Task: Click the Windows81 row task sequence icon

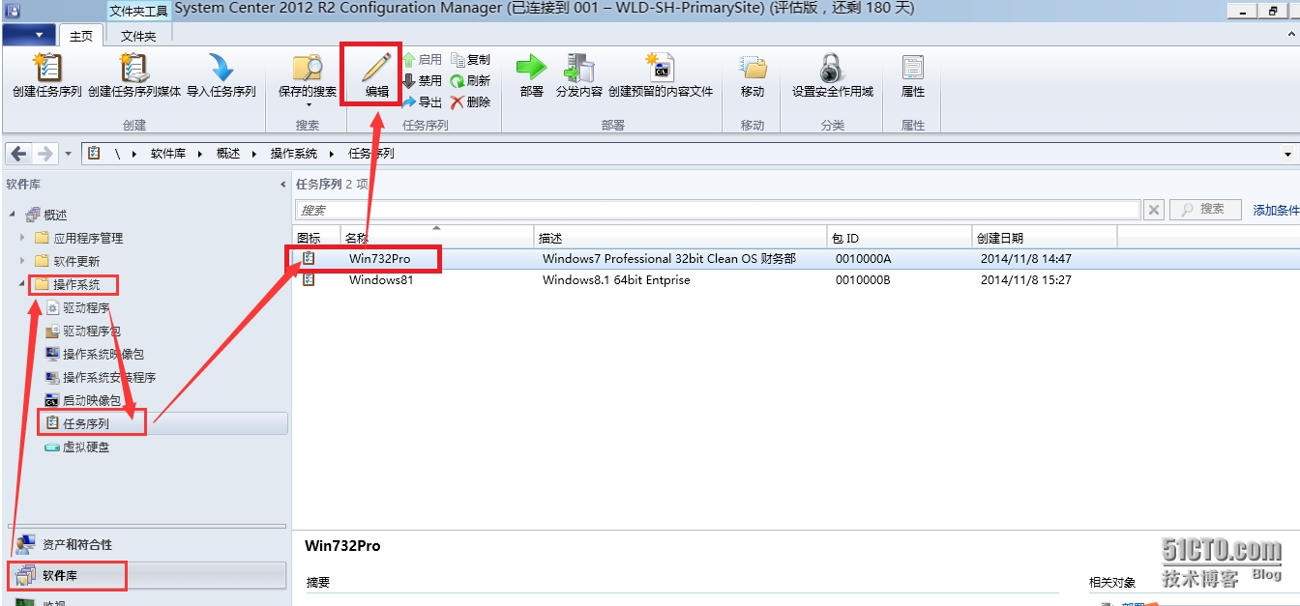Action: [309, 280]
